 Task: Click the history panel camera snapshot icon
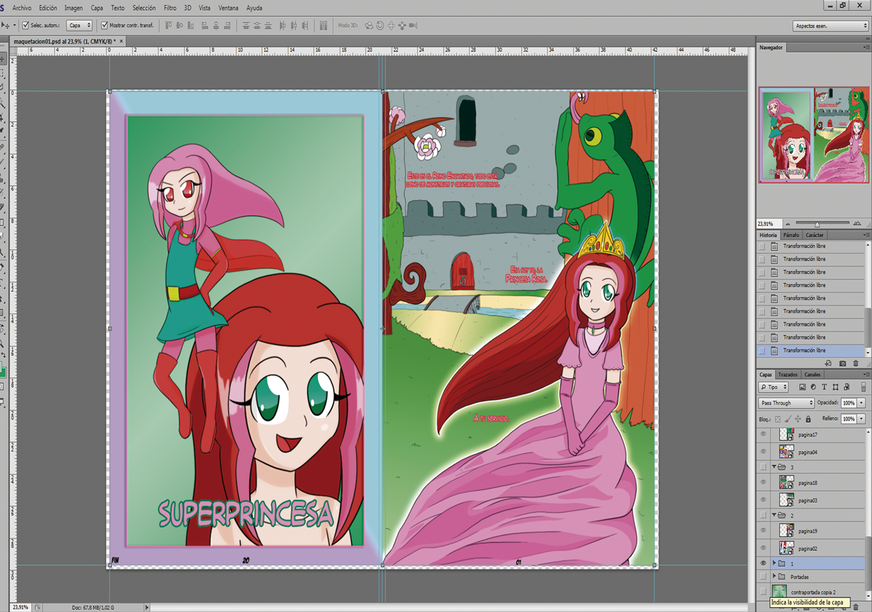(842, 363)
